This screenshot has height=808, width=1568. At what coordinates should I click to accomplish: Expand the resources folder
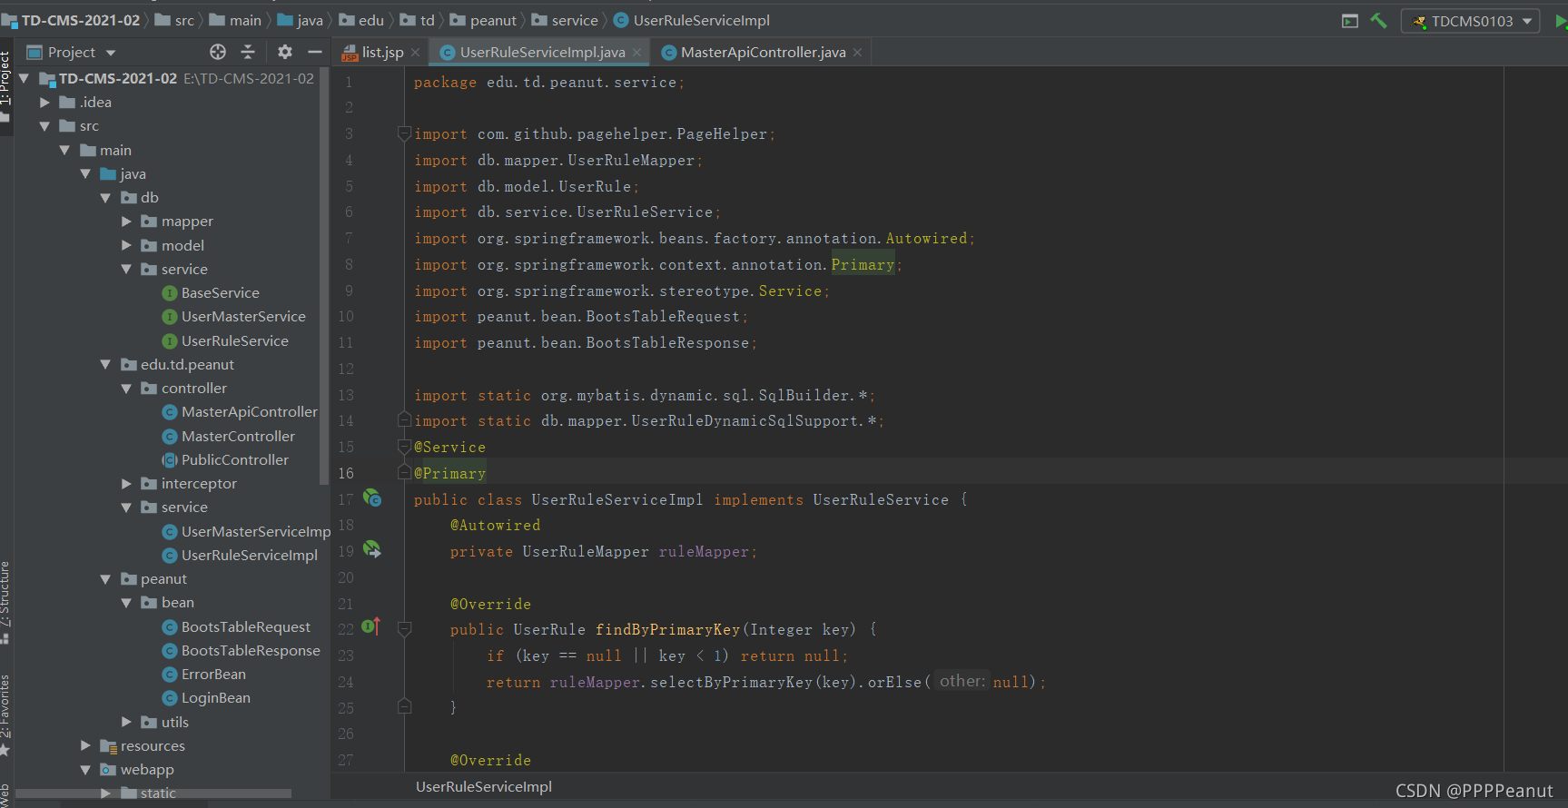coord(85,745)
